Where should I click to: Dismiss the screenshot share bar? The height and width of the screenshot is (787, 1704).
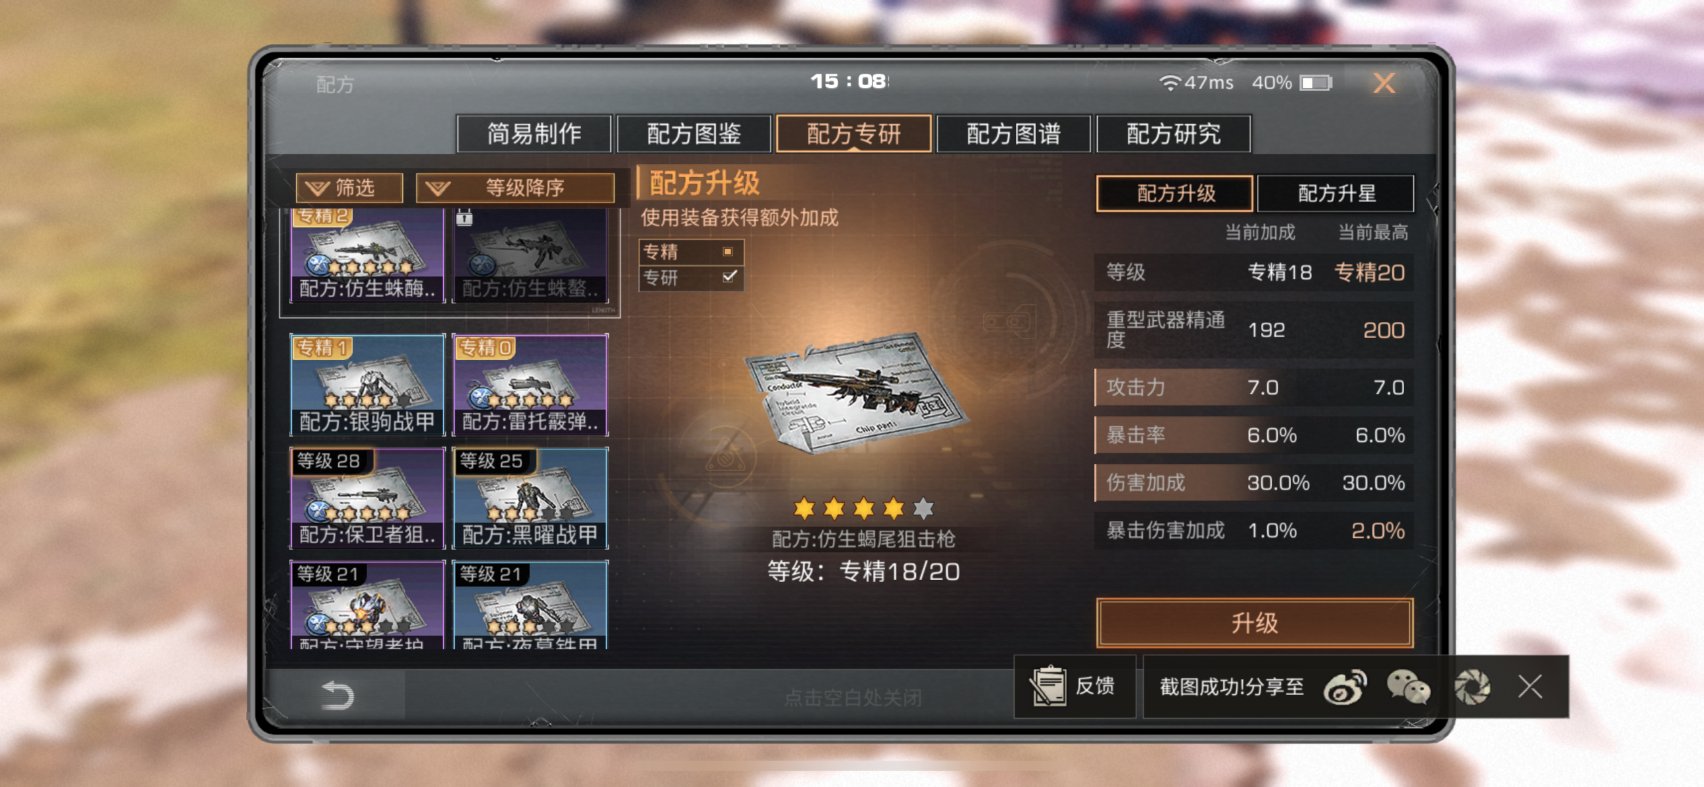(1530, 687)
